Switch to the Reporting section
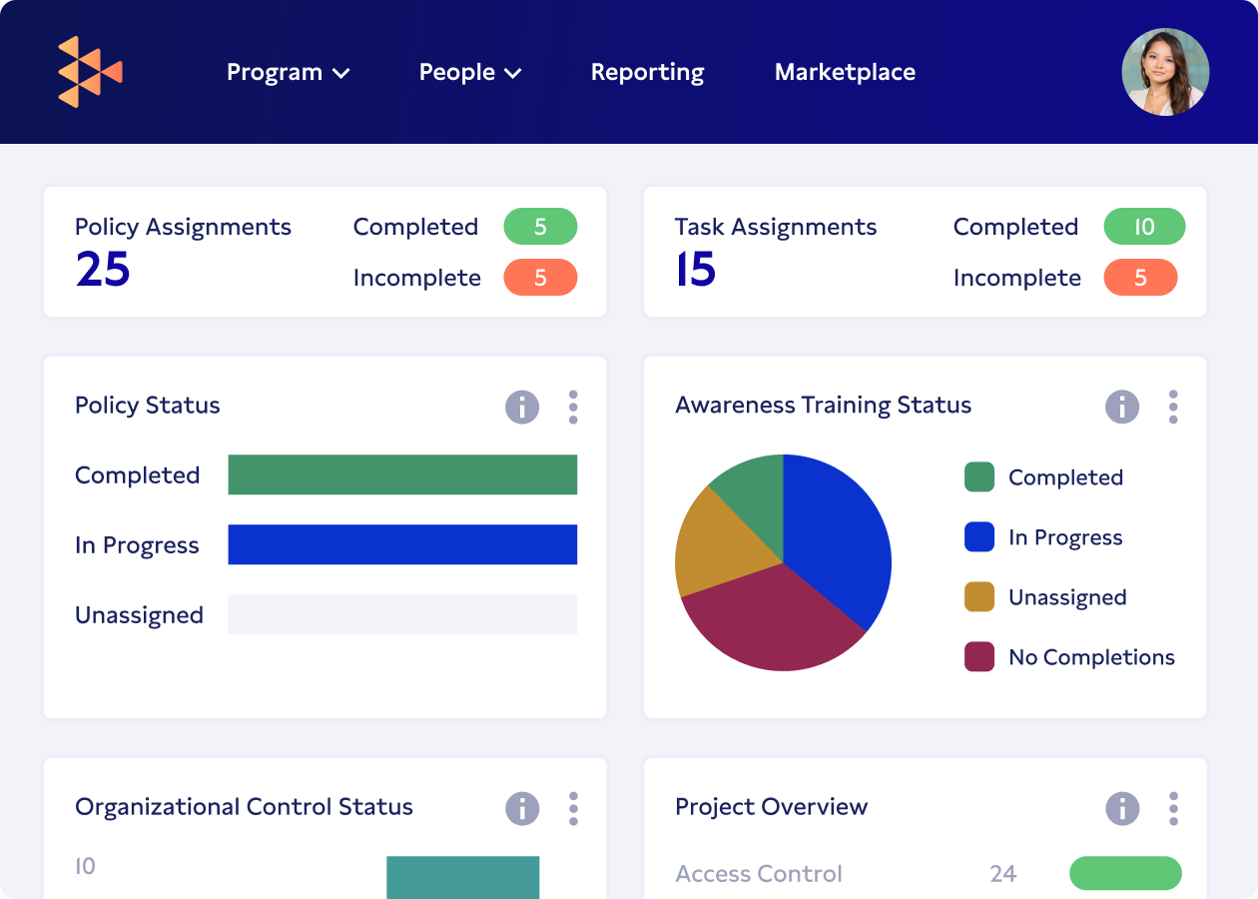This screenshot has height=899, width=1258. click(x=647, y=71)
